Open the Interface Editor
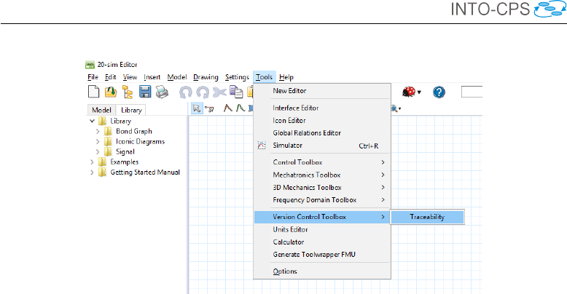This screenshot has height=294, width=567. click(322, 108)
